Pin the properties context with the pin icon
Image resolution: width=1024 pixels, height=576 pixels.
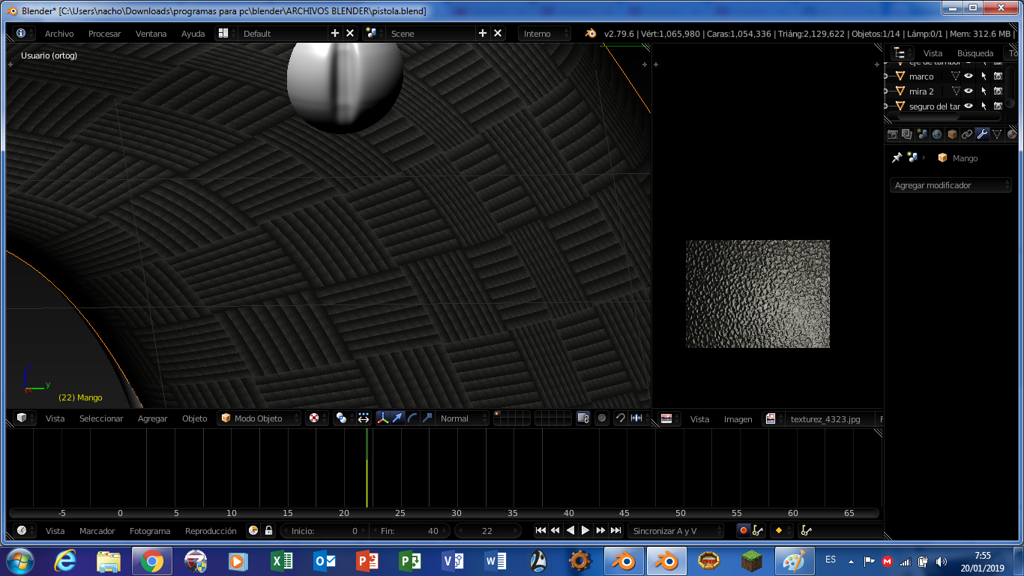coord(896,157)
